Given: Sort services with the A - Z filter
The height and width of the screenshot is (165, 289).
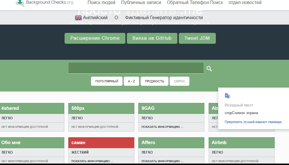Looking at the screenshot, I should coord(131,81).
